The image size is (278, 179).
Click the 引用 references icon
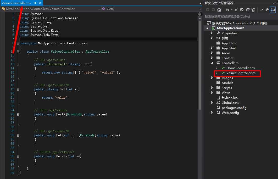click(218, 38)
